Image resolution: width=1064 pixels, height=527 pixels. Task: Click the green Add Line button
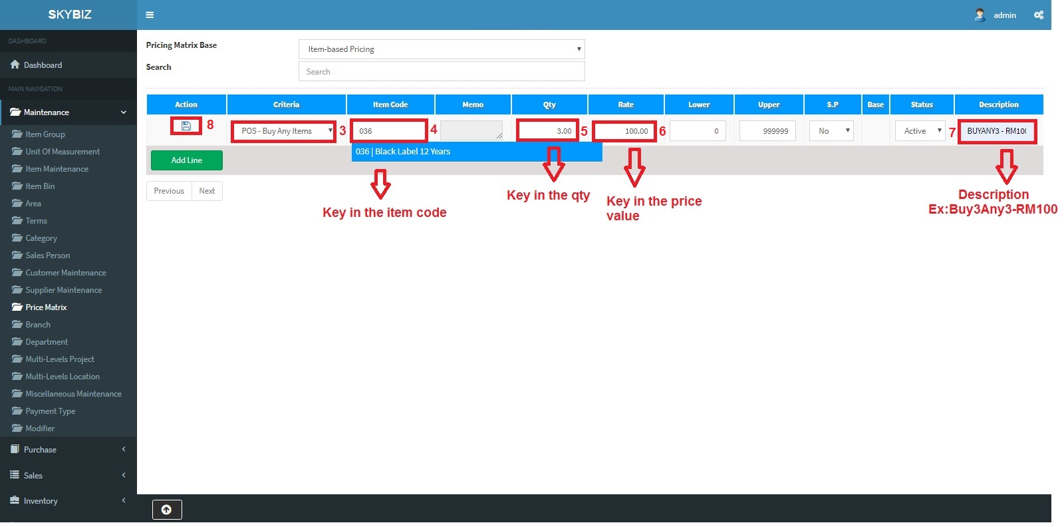tap(187, 160)
